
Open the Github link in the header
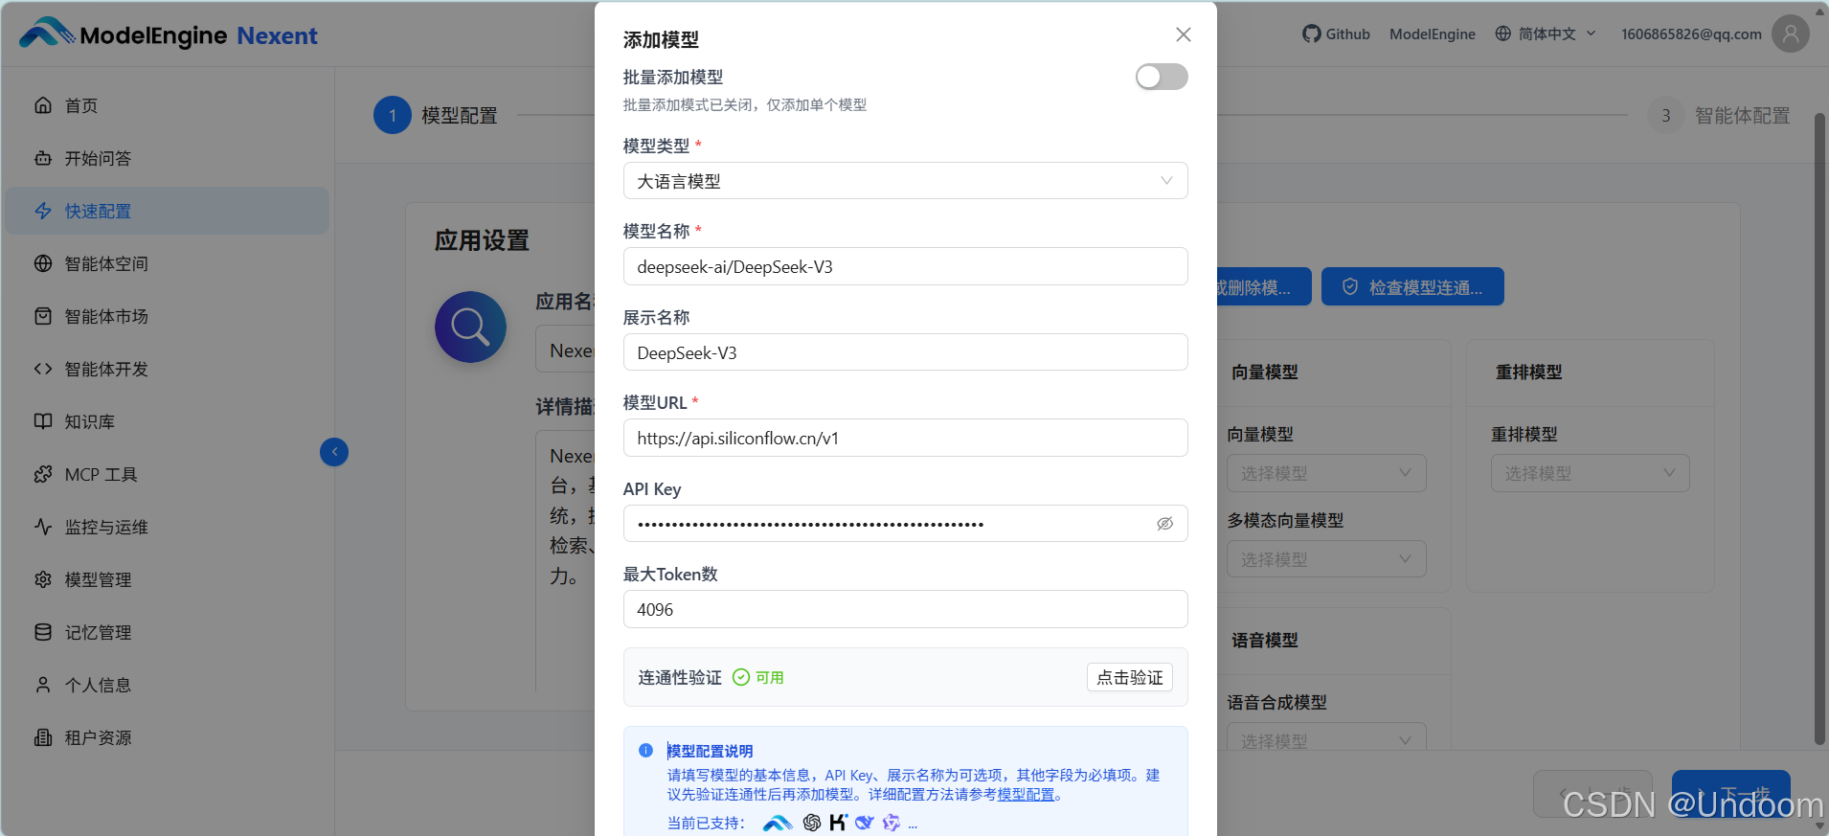[x=1337, y=34]
